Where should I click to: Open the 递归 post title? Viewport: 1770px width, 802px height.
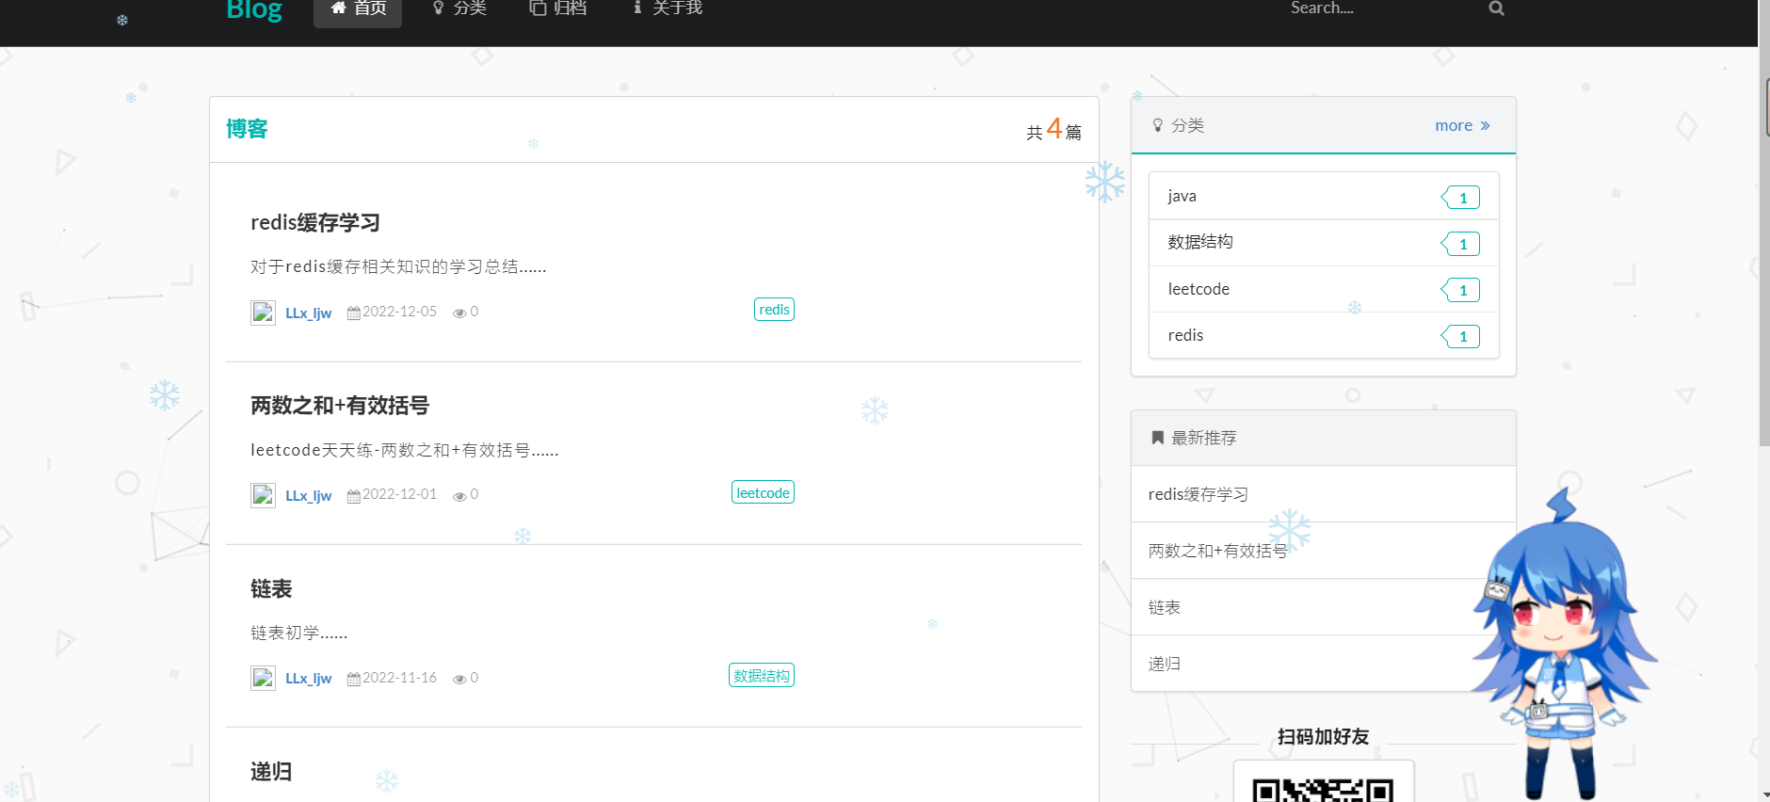tap(271, 772)
